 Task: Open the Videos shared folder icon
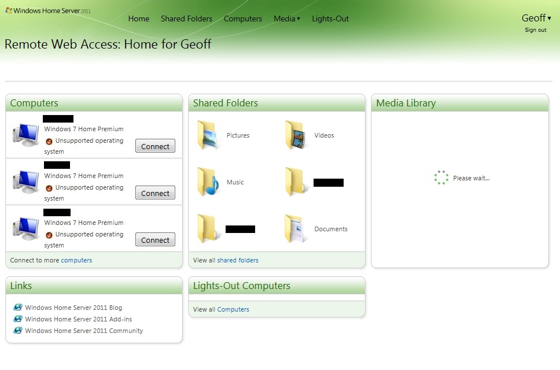pos(295,135)
